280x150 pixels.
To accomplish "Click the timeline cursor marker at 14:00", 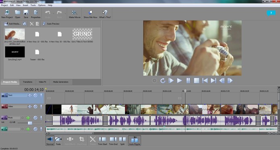I will click(x=185, y=91).
